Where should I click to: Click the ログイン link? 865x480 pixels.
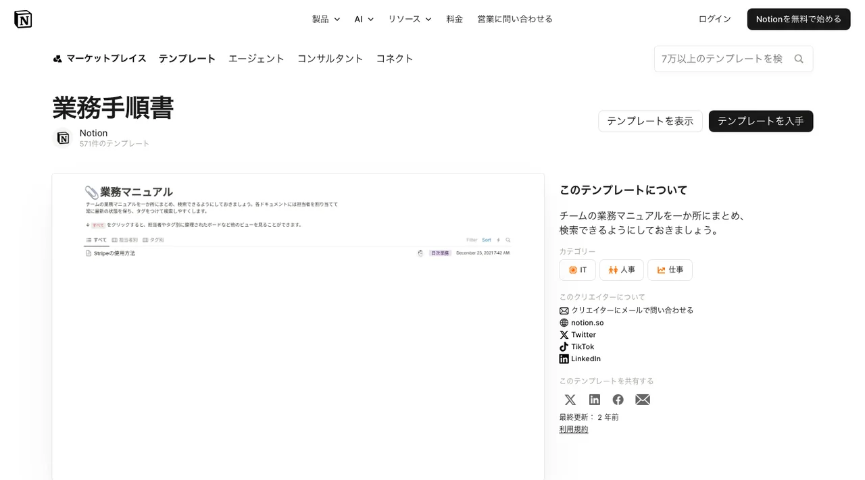coord(715,19)
